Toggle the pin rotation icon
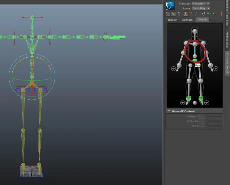The image size is (230, 185). point(209,14)
